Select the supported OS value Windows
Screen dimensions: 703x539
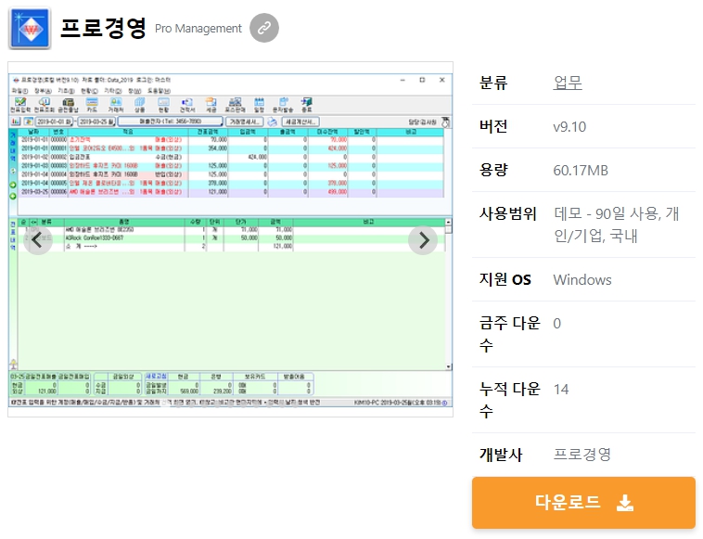(582, 280)
